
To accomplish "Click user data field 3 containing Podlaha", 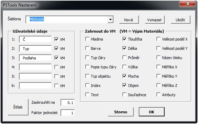I will coord(35,58).
